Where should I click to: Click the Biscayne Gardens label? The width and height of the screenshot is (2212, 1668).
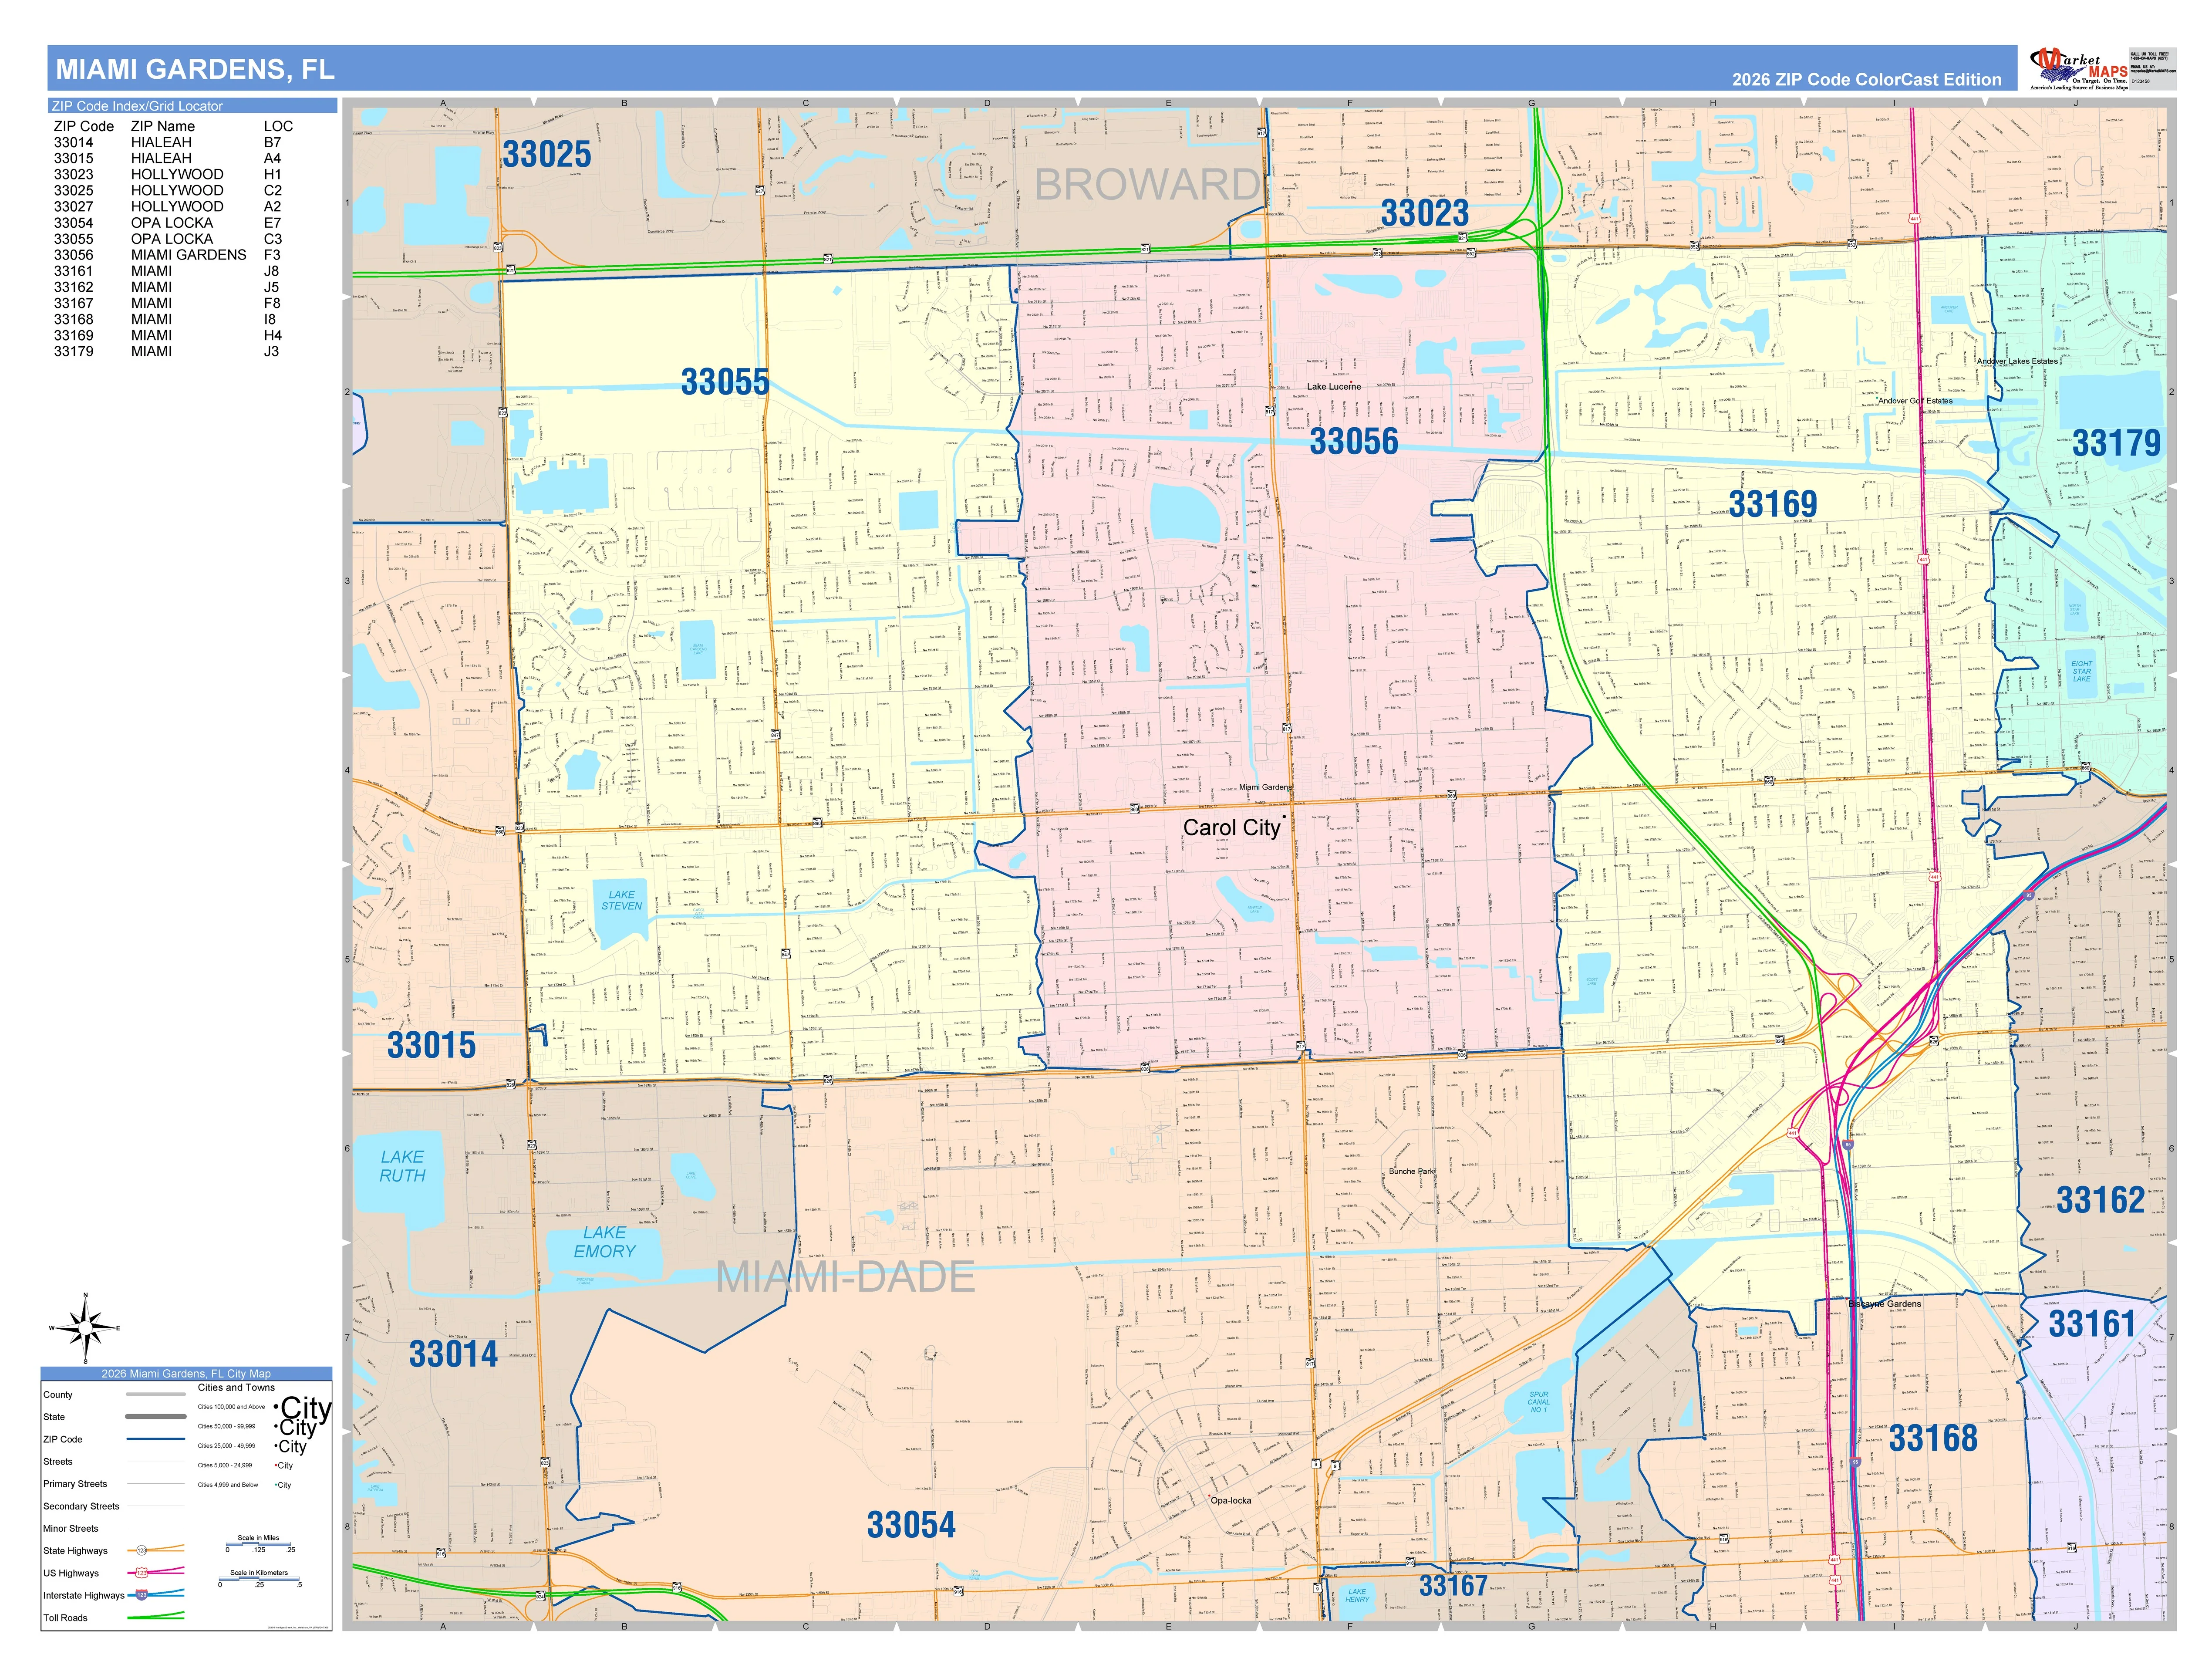1884,1304
